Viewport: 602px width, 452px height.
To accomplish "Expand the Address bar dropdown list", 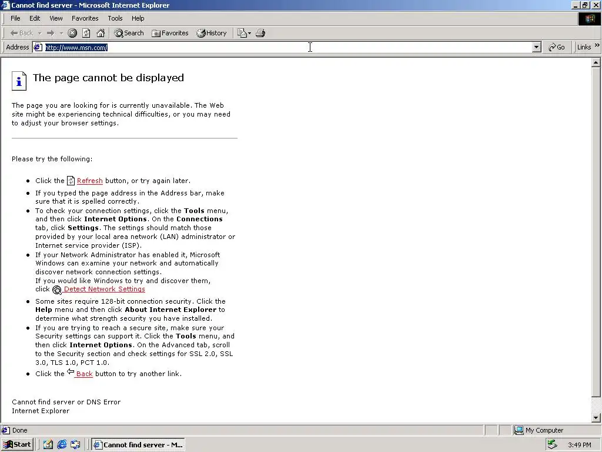I will [537, 47].
